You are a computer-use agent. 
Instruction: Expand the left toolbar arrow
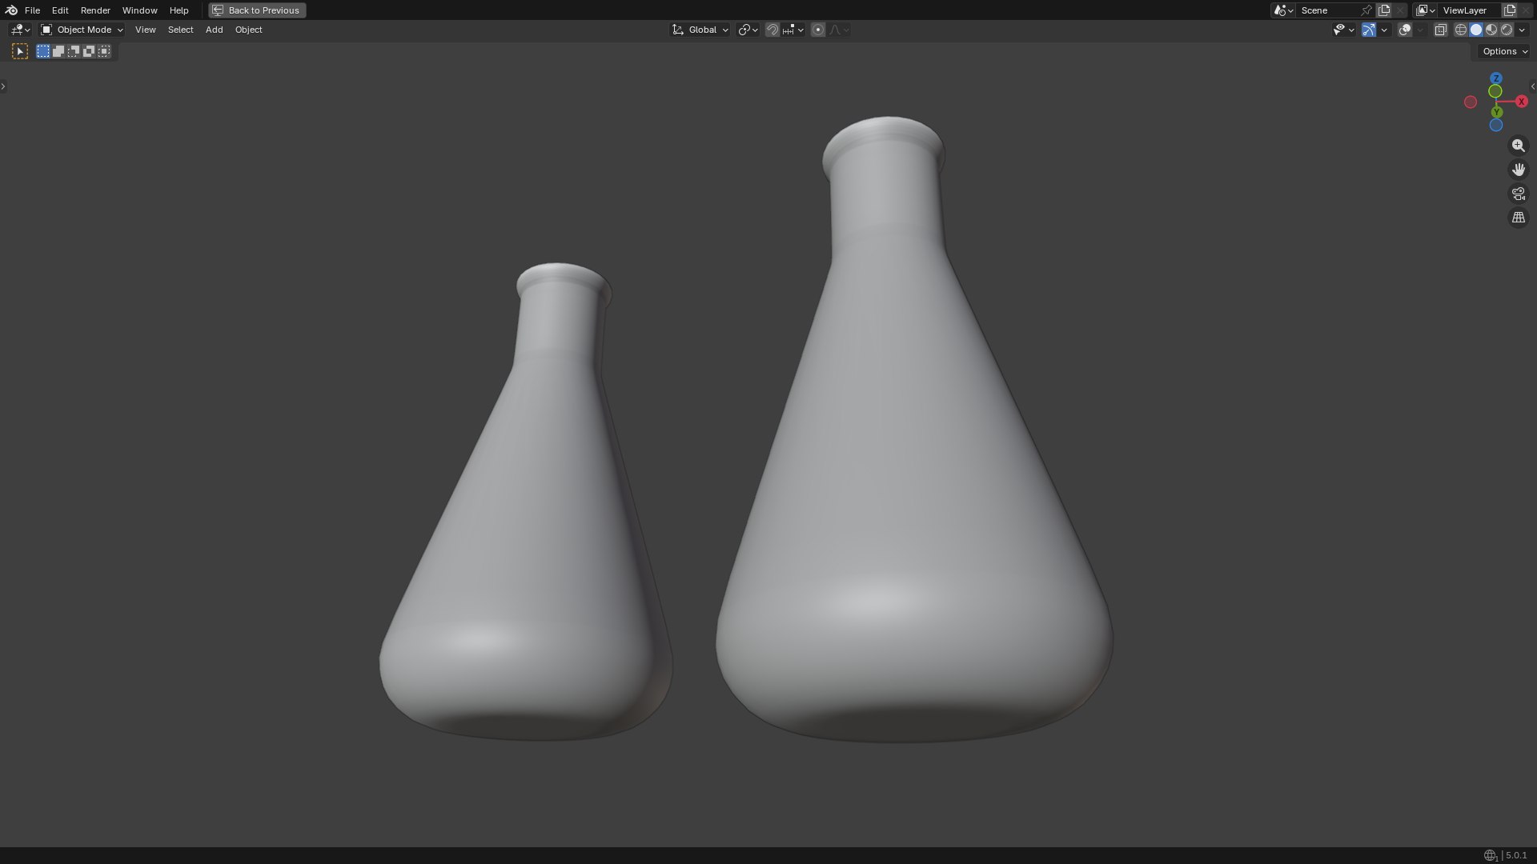pyautogui.click(x=3, y=86)
